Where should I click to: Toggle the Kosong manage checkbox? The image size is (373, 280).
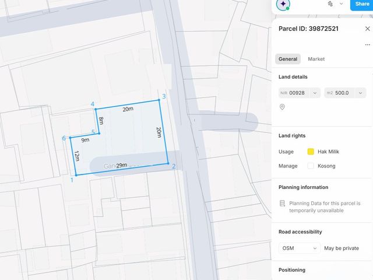[311, 166]
